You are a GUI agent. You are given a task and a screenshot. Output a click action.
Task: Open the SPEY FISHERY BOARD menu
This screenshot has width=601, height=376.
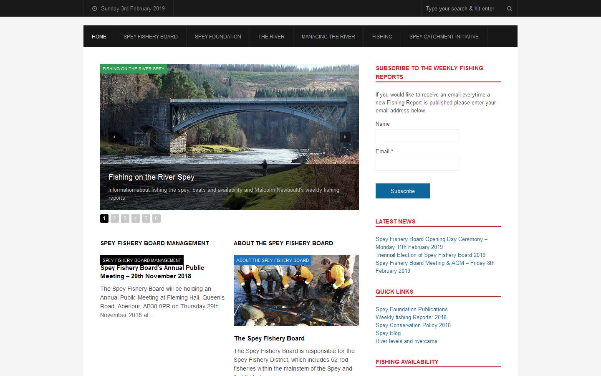tap(150, 37)
